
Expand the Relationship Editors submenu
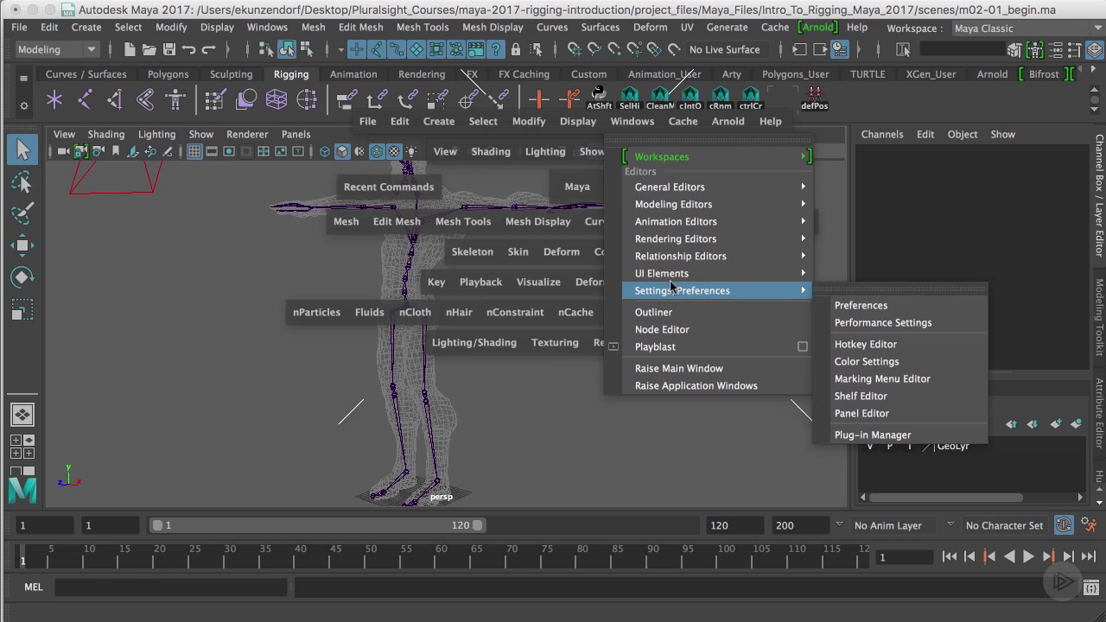[716, 256]
